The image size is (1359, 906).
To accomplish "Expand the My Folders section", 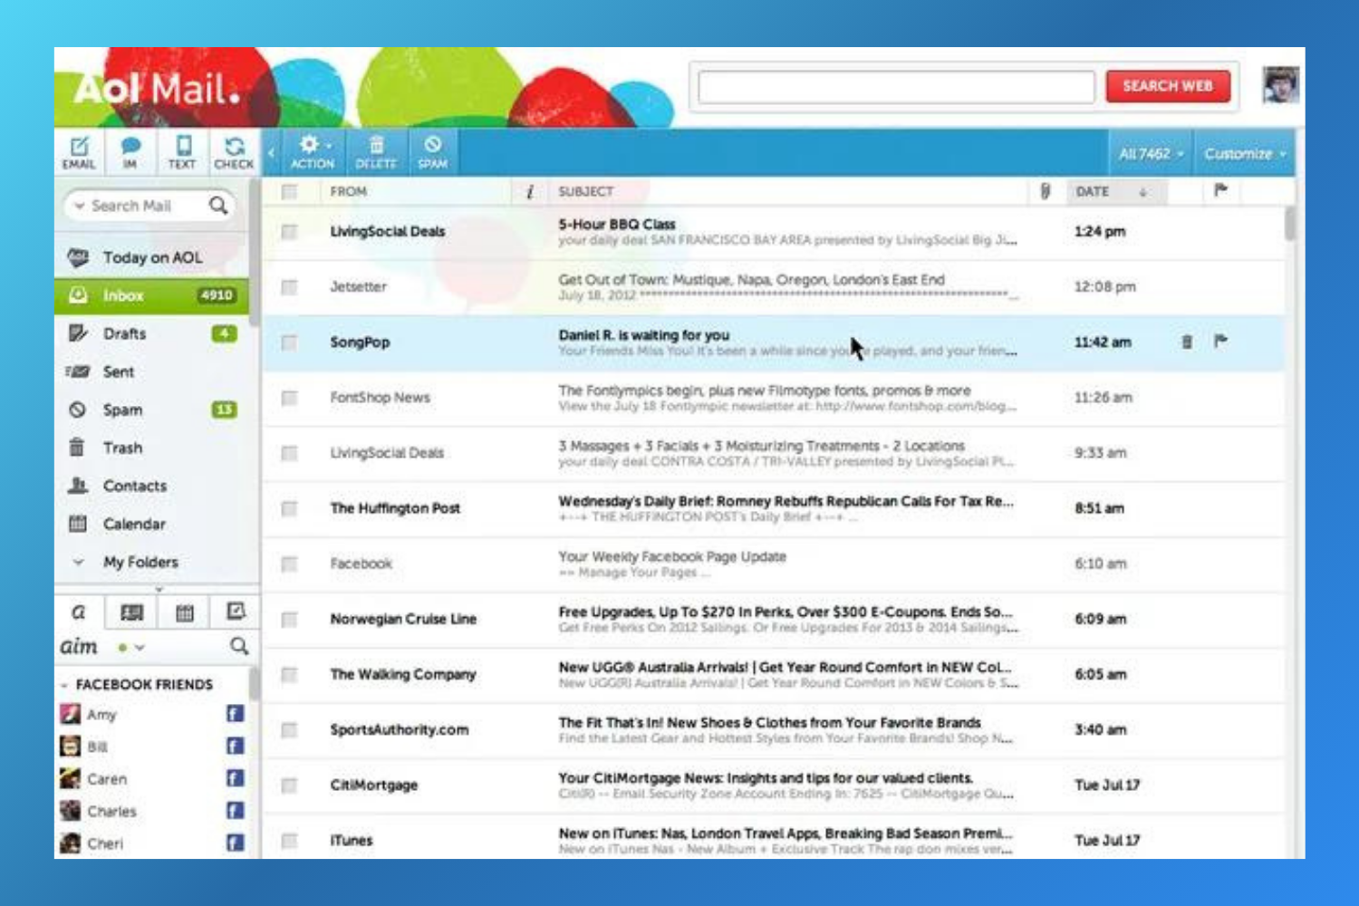I will 78,562.
